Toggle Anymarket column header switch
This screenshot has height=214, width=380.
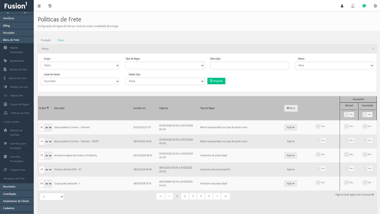point(367,114)
